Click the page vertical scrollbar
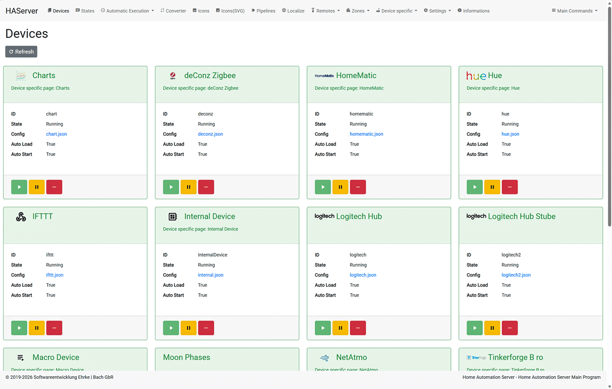 (x=609, y=117)
